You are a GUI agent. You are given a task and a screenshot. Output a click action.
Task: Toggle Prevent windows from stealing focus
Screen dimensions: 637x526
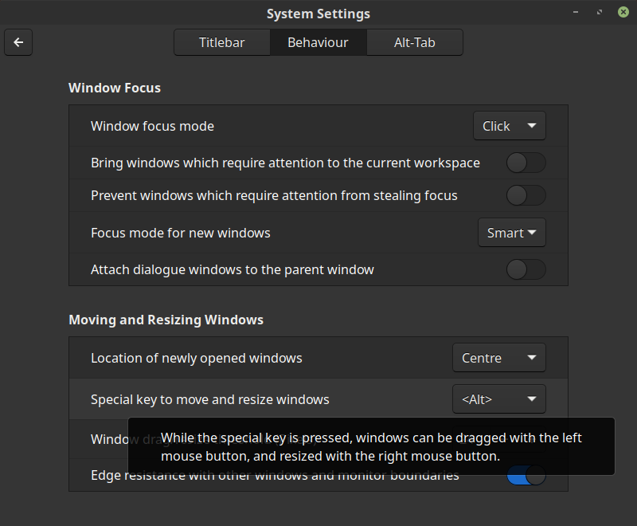point(526,195)
